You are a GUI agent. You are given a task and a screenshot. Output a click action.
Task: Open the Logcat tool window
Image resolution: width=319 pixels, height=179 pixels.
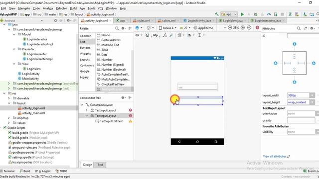(43, 171)
